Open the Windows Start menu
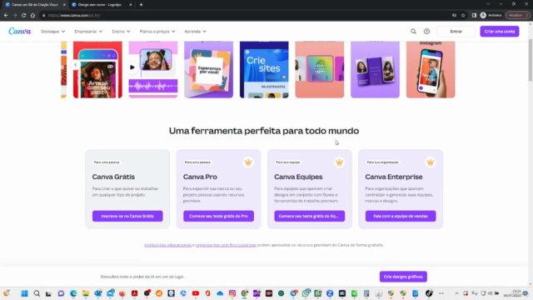Image resolution: width=533 pixels, height=300 pixels. coord(24,293)
